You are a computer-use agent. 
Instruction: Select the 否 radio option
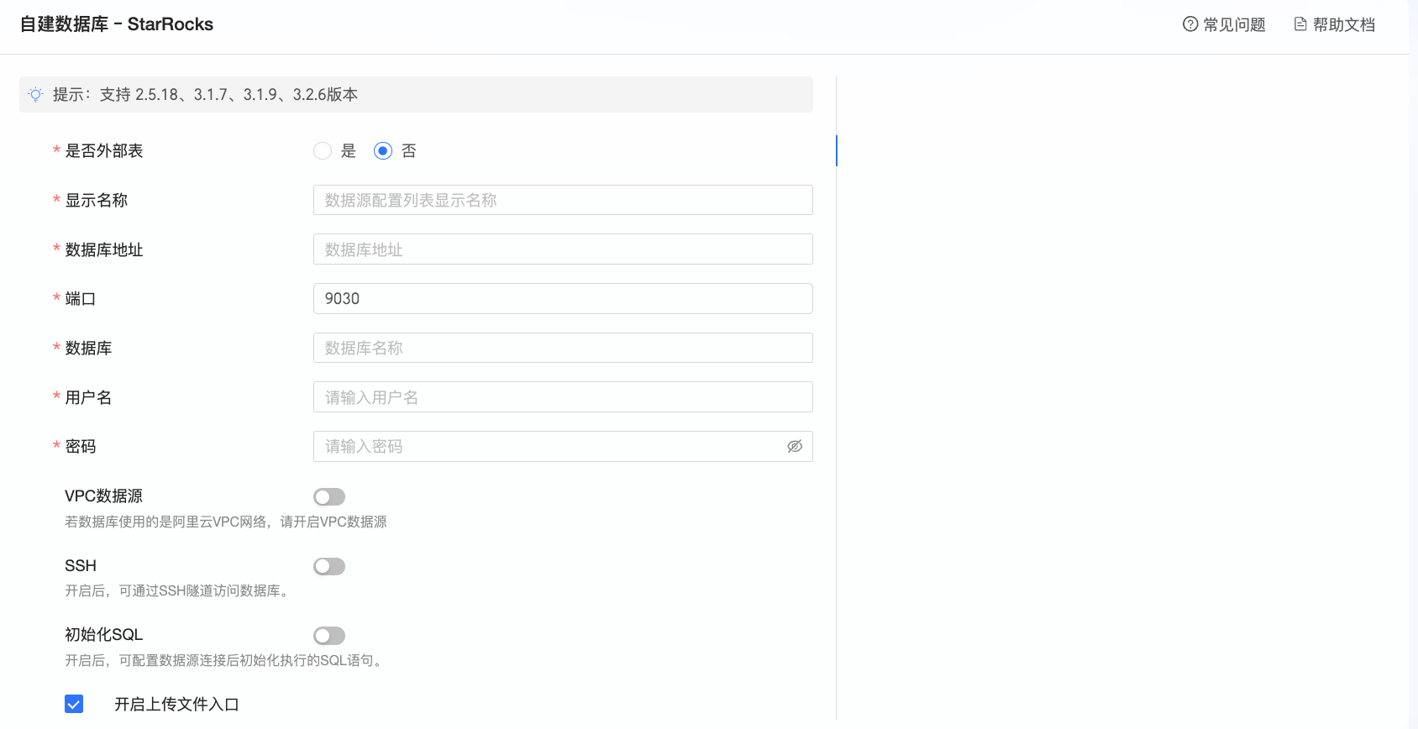(383, 151)
